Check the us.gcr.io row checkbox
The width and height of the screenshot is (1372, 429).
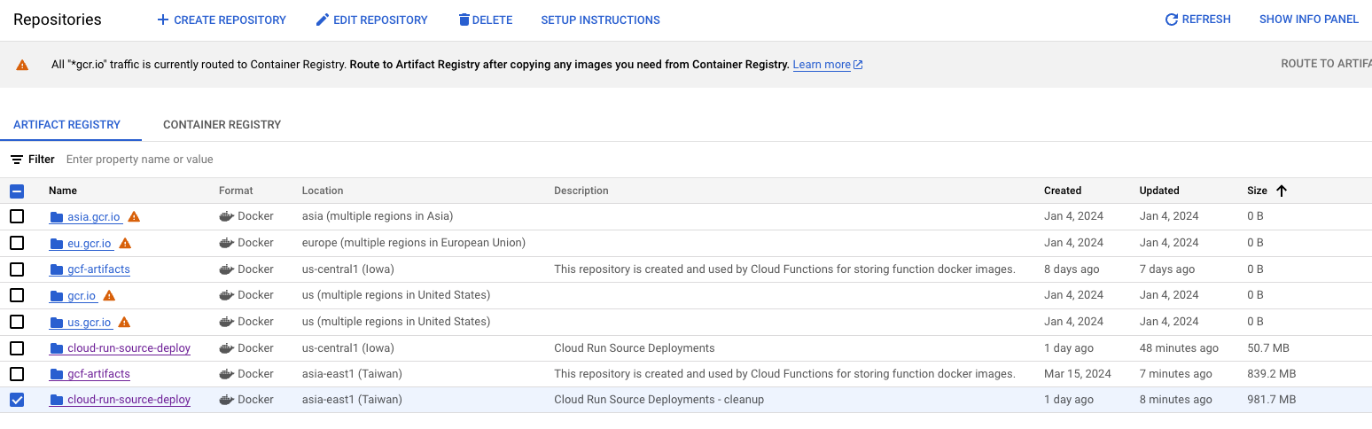(17, 322)
